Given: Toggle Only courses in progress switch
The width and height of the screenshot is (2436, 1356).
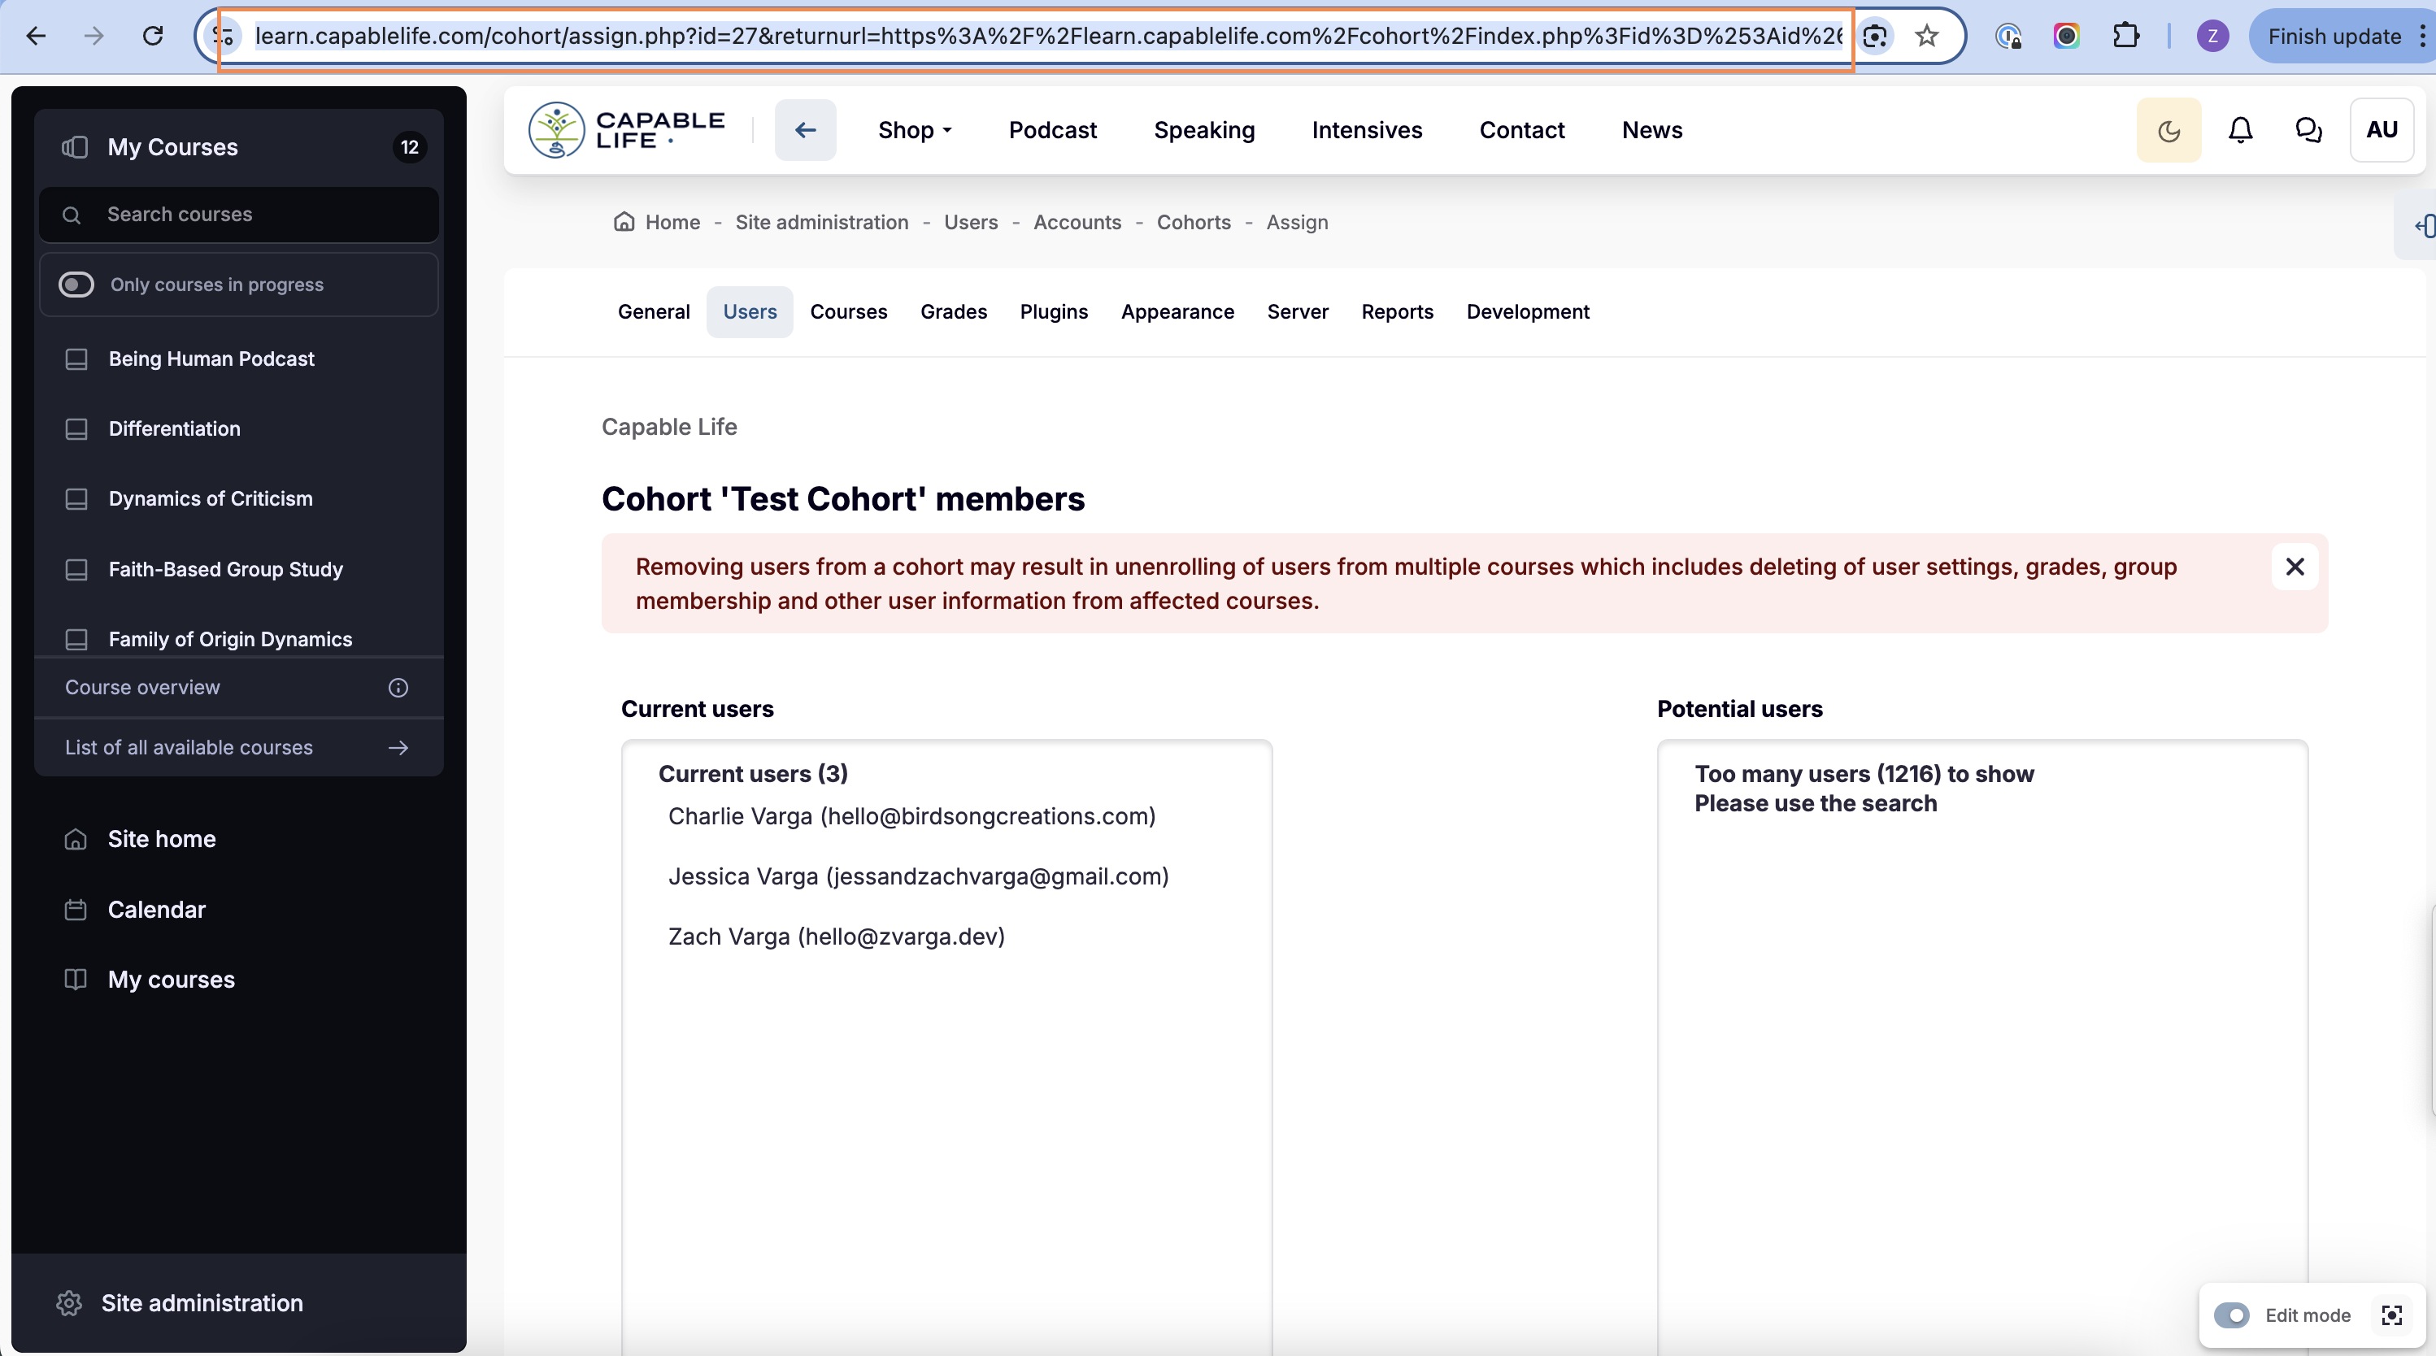Looking at the screenshot, I should 76,285.
